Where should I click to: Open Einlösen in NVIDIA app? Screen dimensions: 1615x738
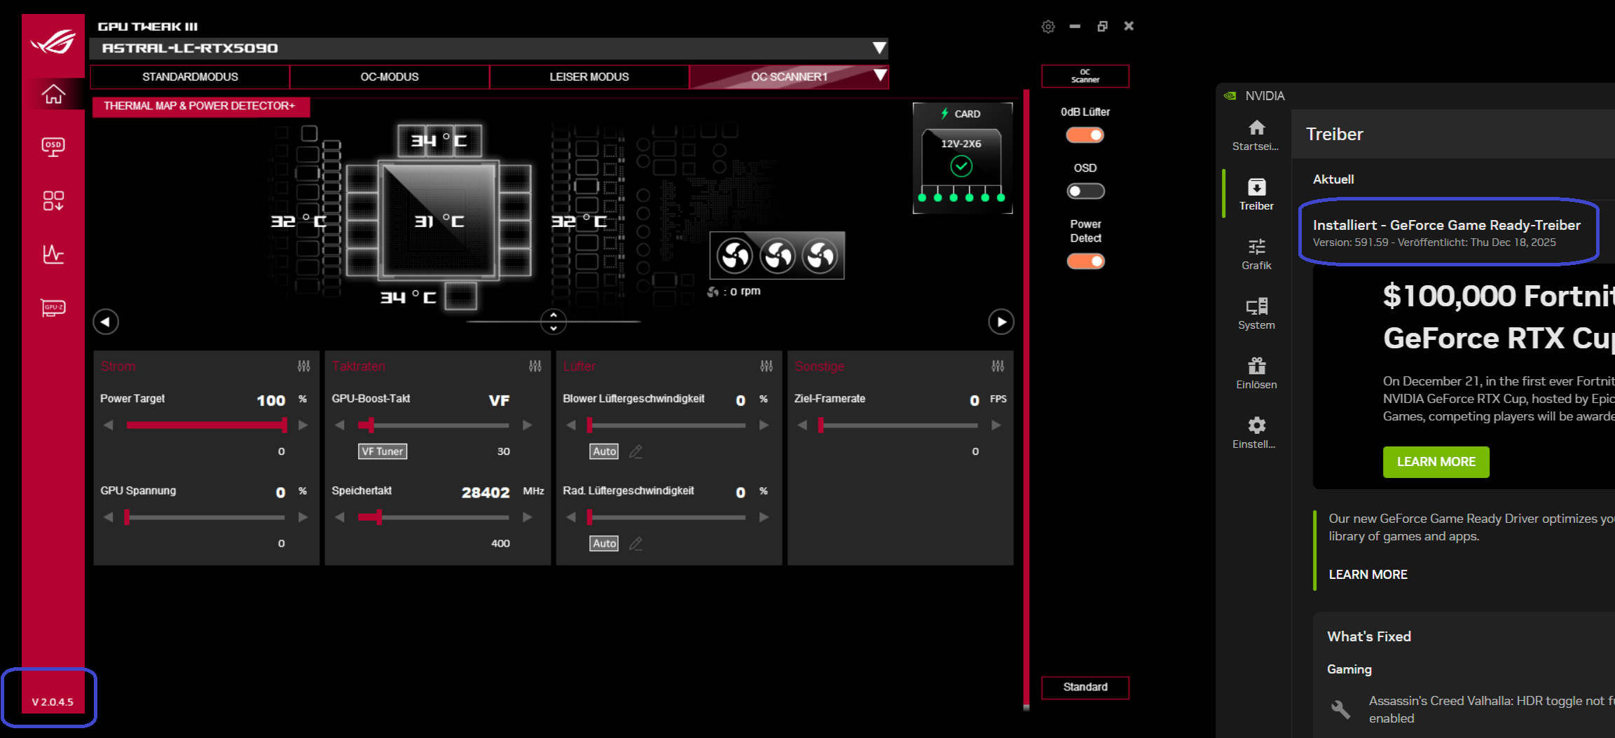tap(1256, 374)
